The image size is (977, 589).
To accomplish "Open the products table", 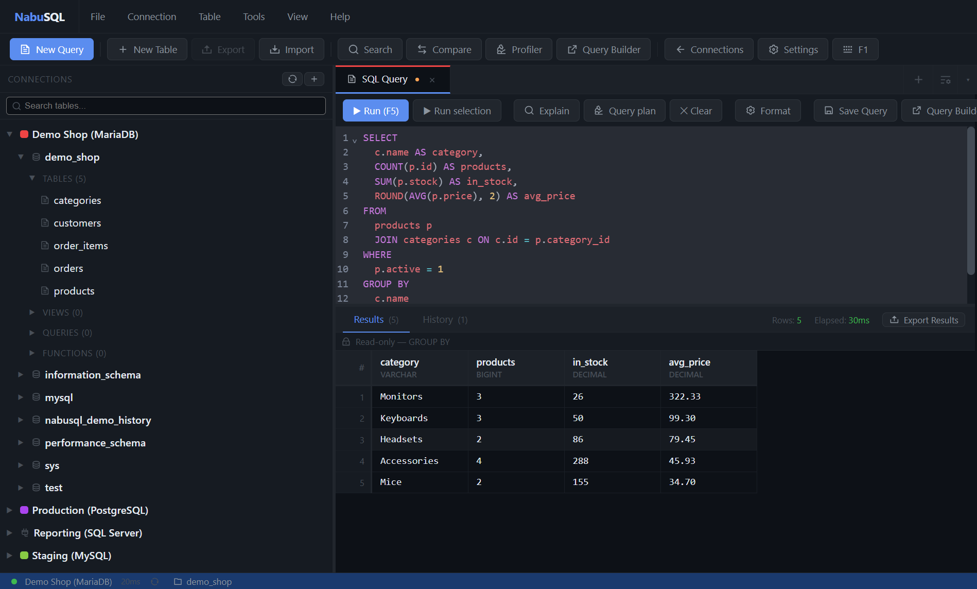I will coord(74,291).
